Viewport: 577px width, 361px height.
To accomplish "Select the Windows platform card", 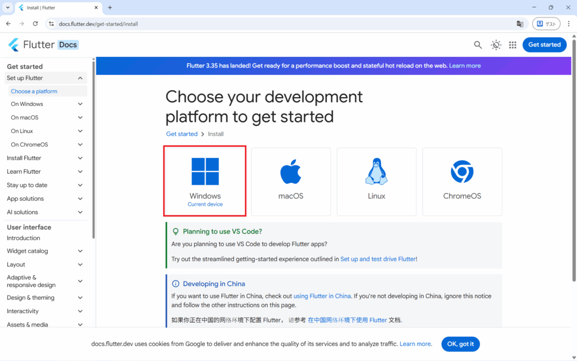I will [205, 180].
